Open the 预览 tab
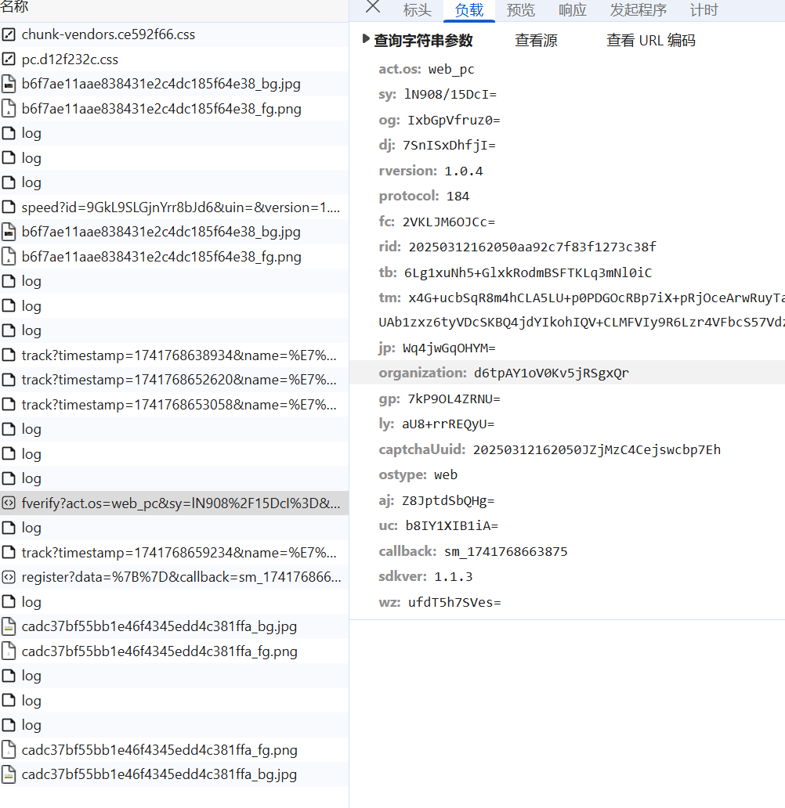This screenshot has width=785, height=808. 521,10
